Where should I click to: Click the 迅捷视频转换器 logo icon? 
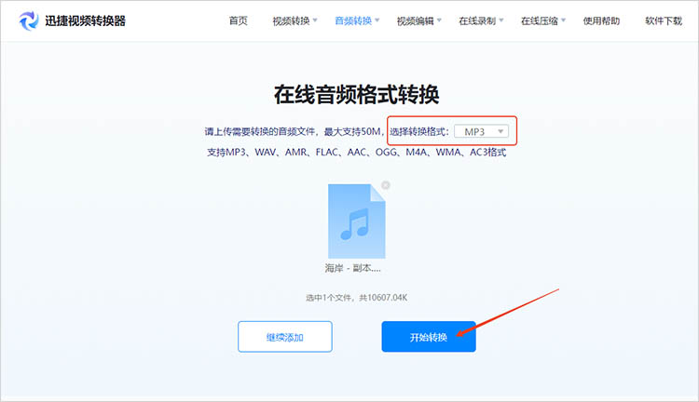pos(29,20)
